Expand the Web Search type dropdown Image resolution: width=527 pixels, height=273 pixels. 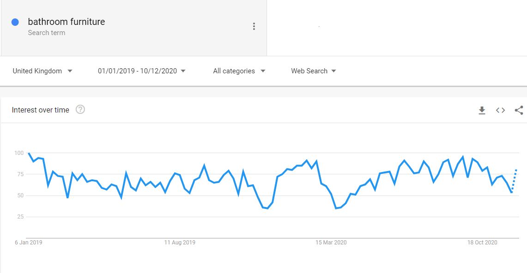313,71
